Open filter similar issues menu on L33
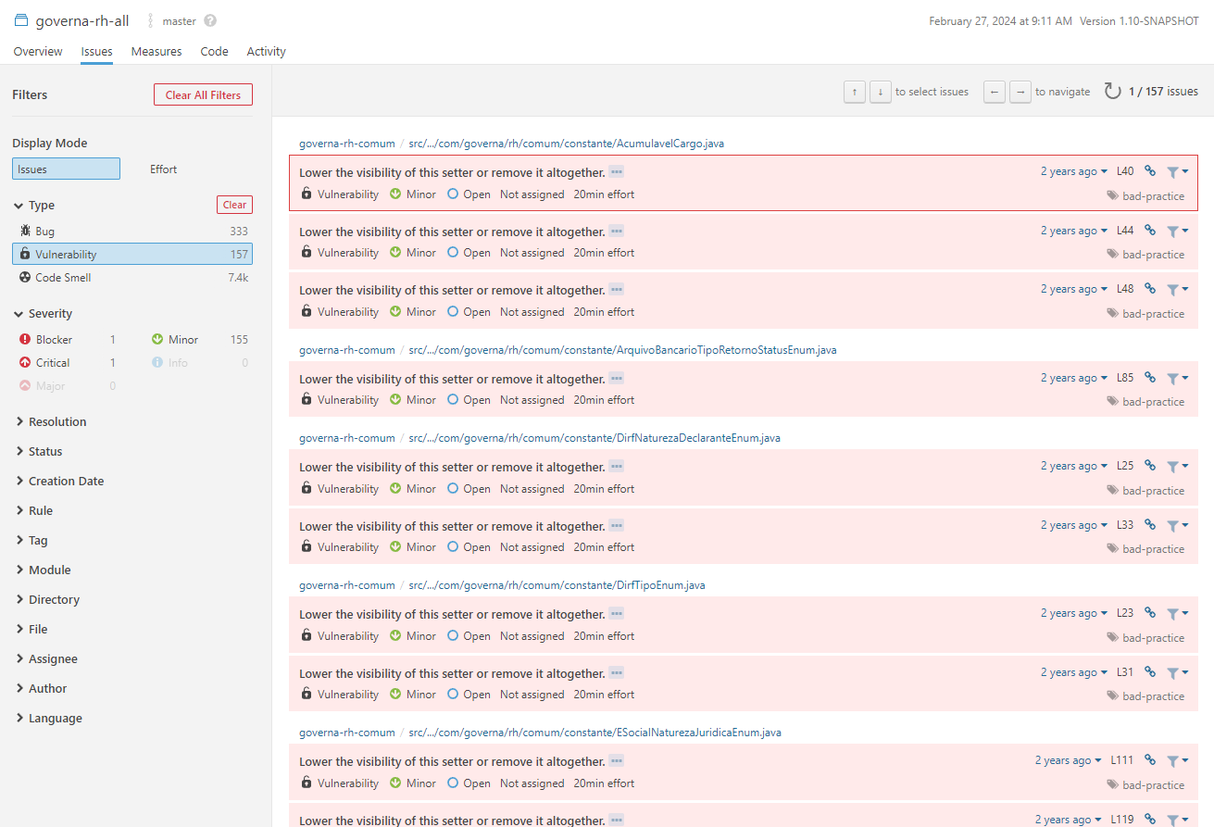This screenshot has height=827, width=1214. click(1177, 525)
